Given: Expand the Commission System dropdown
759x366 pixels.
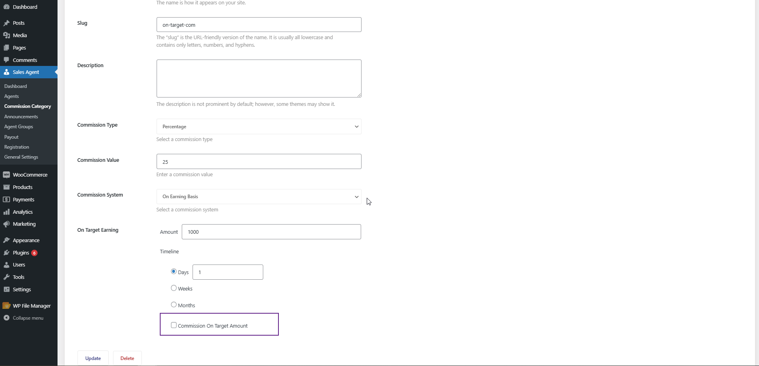Looking at the screenshot, I should (x=259, y=197).
